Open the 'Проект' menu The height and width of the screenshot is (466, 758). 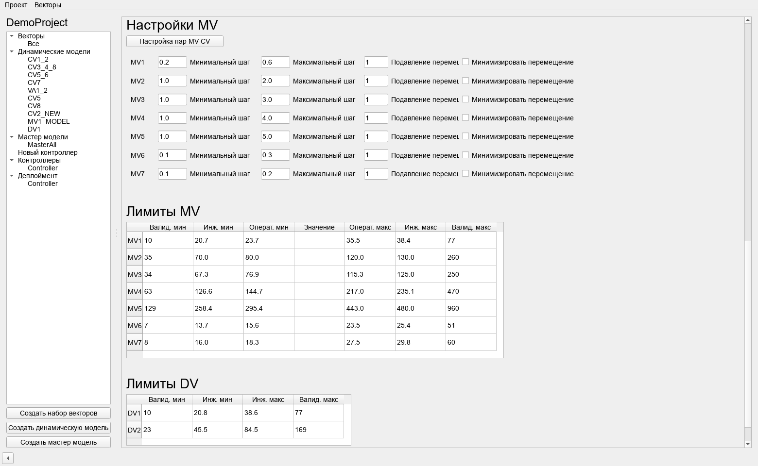pyautogui.click(x=16, y=5)
